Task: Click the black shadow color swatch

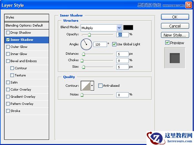Action: pyautogui.click(x=128, y=28)
